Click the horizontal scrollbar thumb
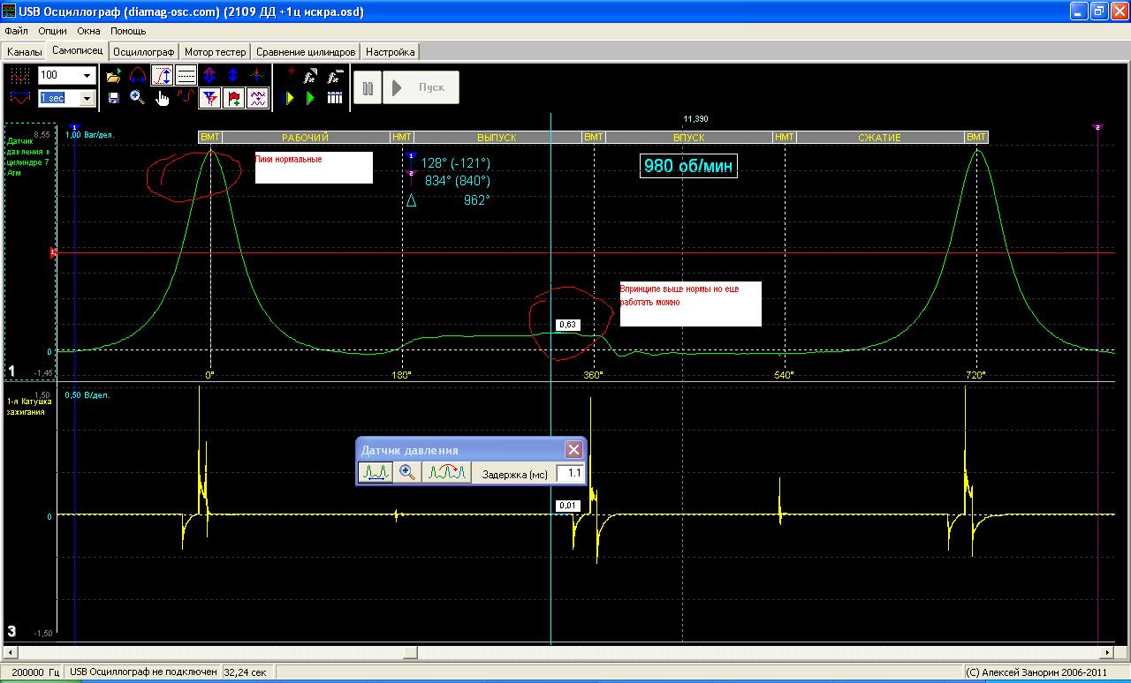This screenshot has height=683, width=1131. (410, 653)
